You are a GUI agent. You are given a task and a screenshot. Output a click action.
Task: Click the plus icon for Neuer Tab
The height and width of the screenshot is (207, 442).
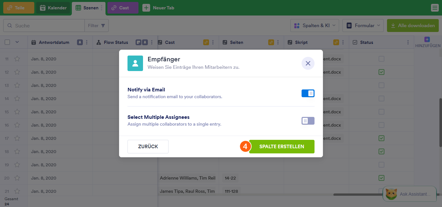tap(146, 8)
